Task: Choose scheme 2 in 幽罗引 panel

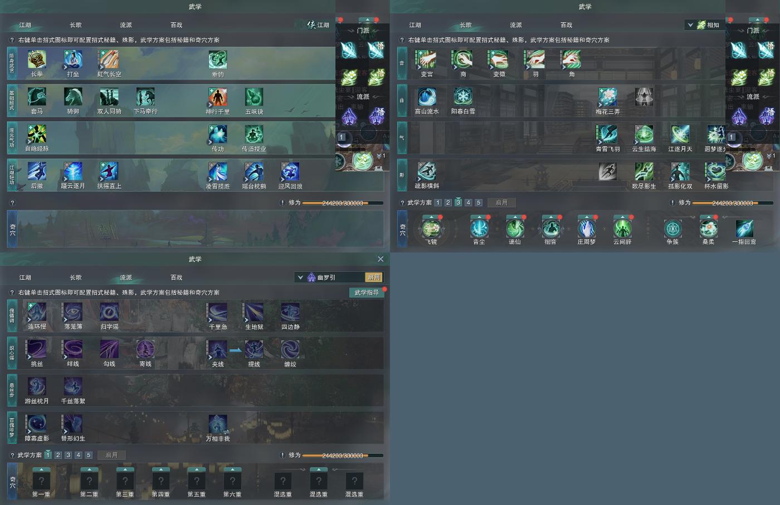Action: 58,456
